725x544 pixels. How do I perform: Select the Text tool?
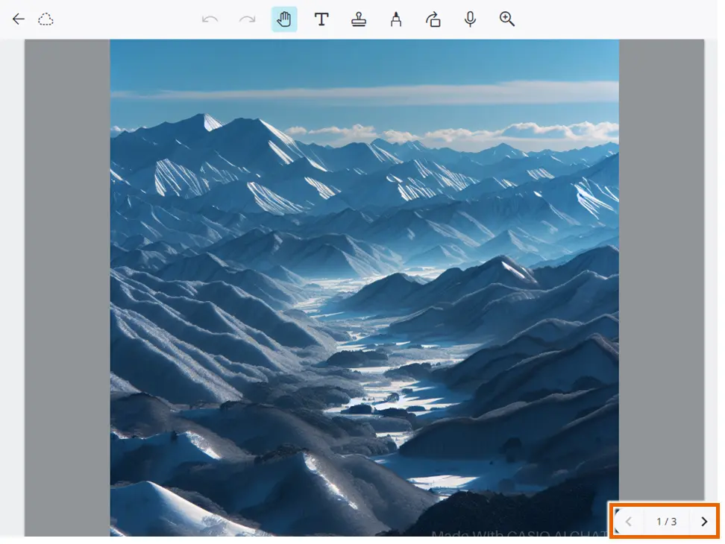[321, 19]
